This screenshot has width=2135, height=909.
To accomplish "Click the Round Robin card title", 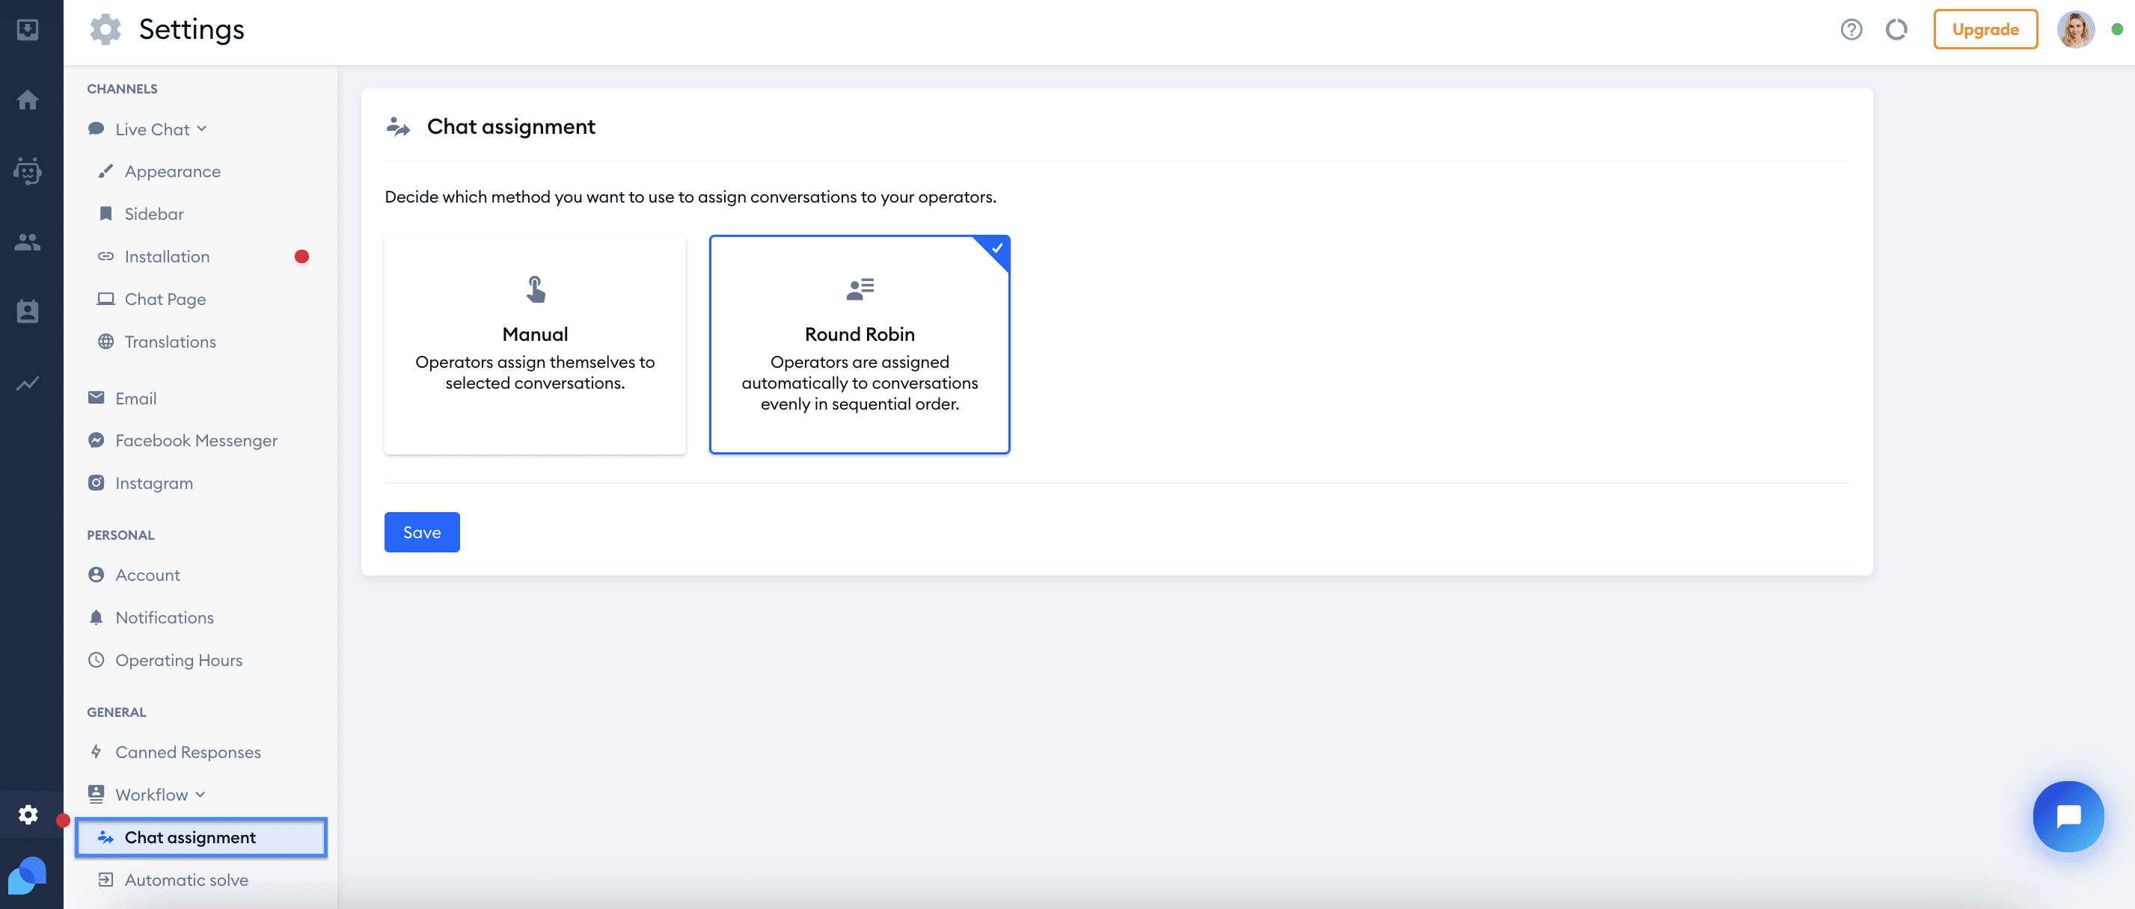I will (860, 334).
